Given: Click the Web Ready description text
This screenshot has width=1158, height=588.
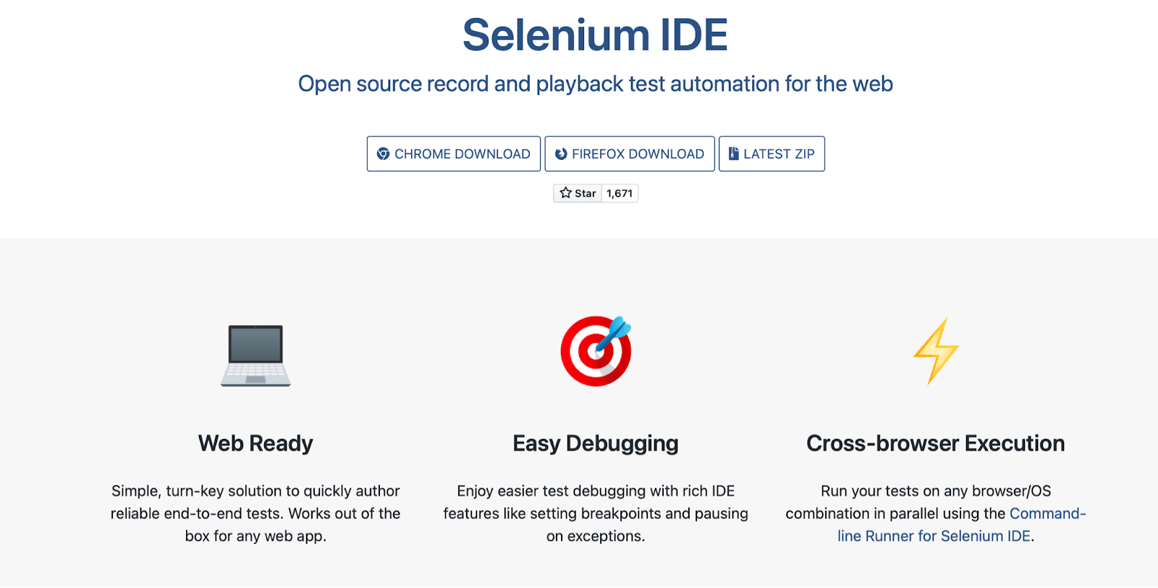Looking at the screenshot, I should click(x=255, y=514).
